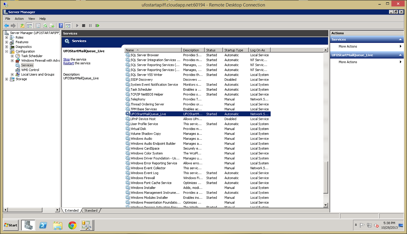The height and width of the screenshot is (234, 407).
Task: Click the gear icon of UFOStartMailQueue_Live row
Action: click(x=128, y=114)
